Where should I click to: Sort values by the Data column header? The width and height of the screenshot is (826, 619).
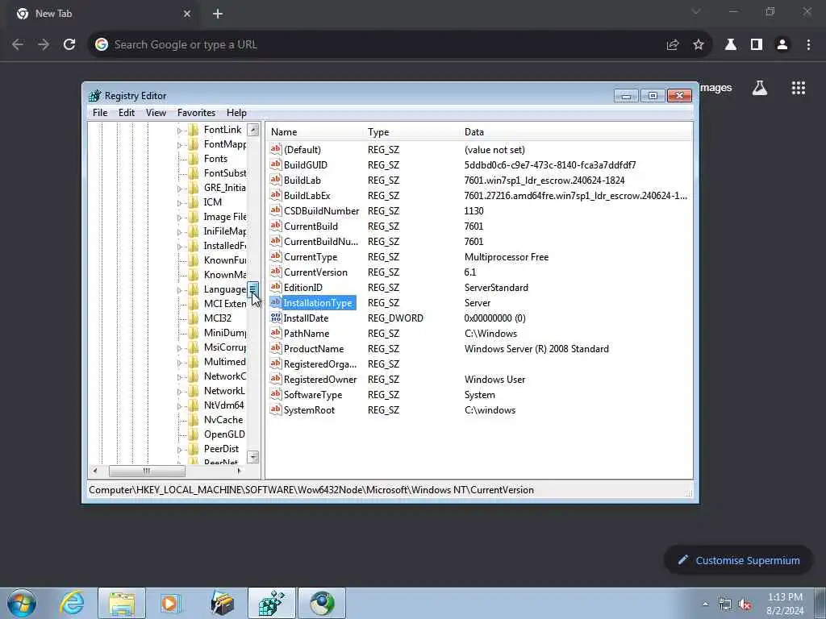click(x=576, y=132)
